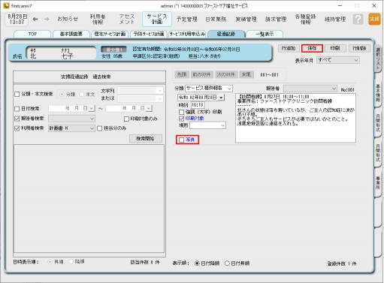Open the 報告者 dropdown
384x283 pixels.
(310, 89)
